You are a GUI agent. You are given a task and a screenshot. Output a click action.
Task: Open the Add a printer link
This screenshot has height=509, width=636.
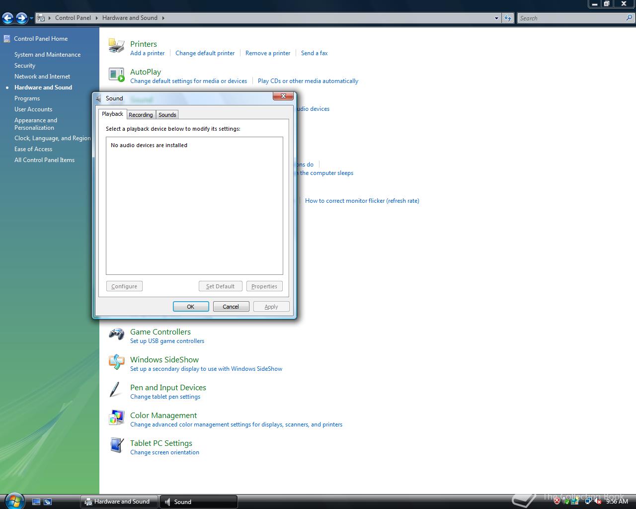click(x=147, y=53)
